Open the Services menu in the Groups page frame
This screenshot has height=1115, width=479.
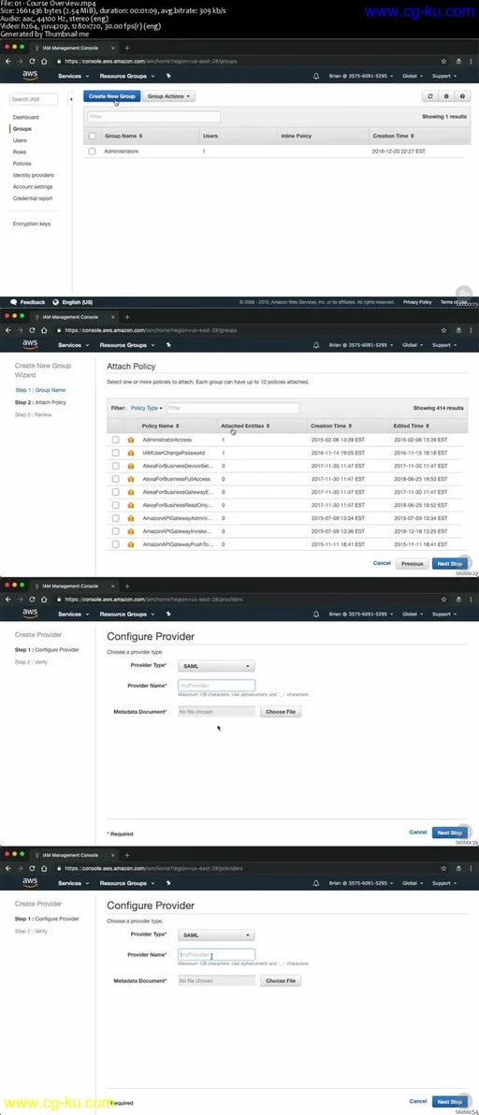(72, 76)
